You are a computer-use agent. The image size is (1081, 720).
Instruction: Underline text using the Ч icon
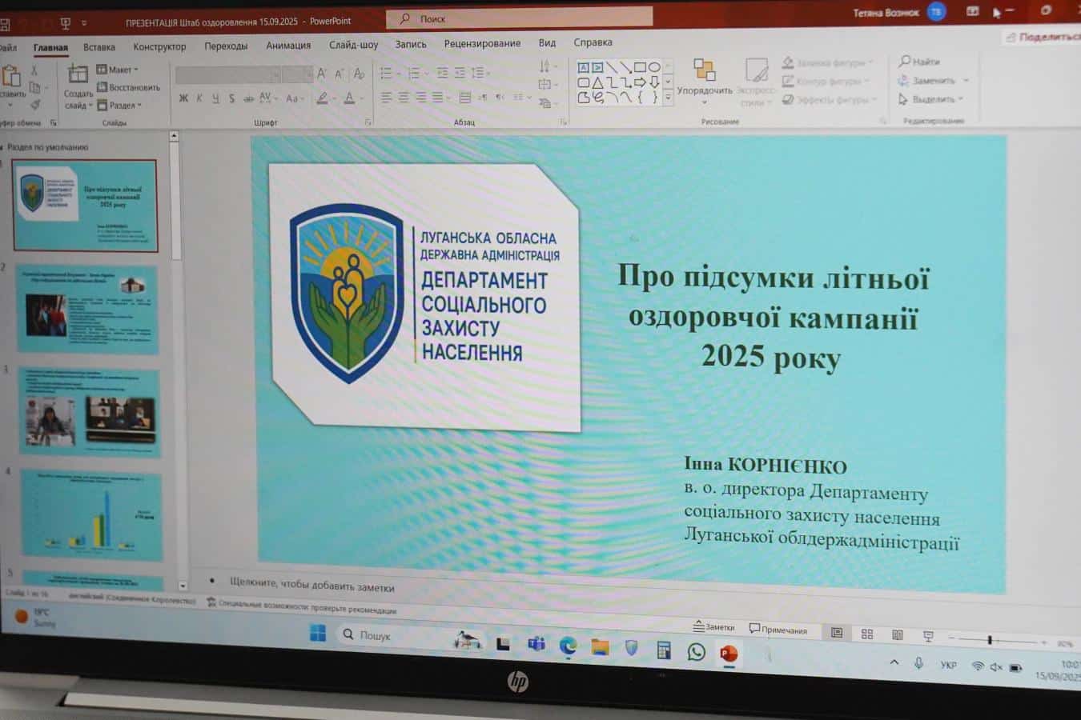(215, 98)
